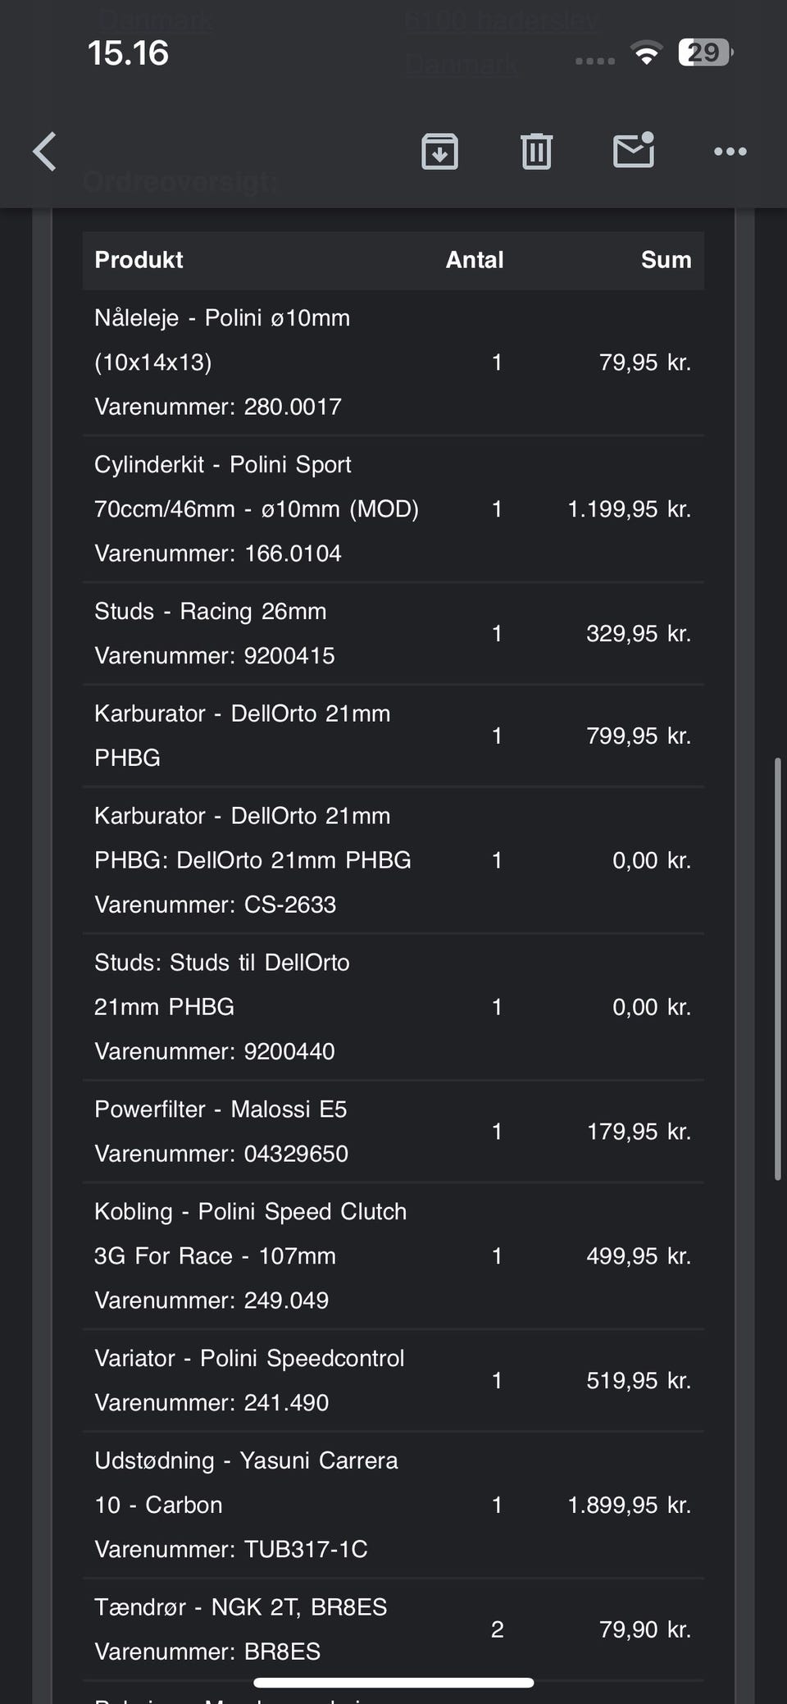Tap the Wi-Fi status icon
Image resolution: width=787 pixels, height=1704 pixels.
click(647, 54)
